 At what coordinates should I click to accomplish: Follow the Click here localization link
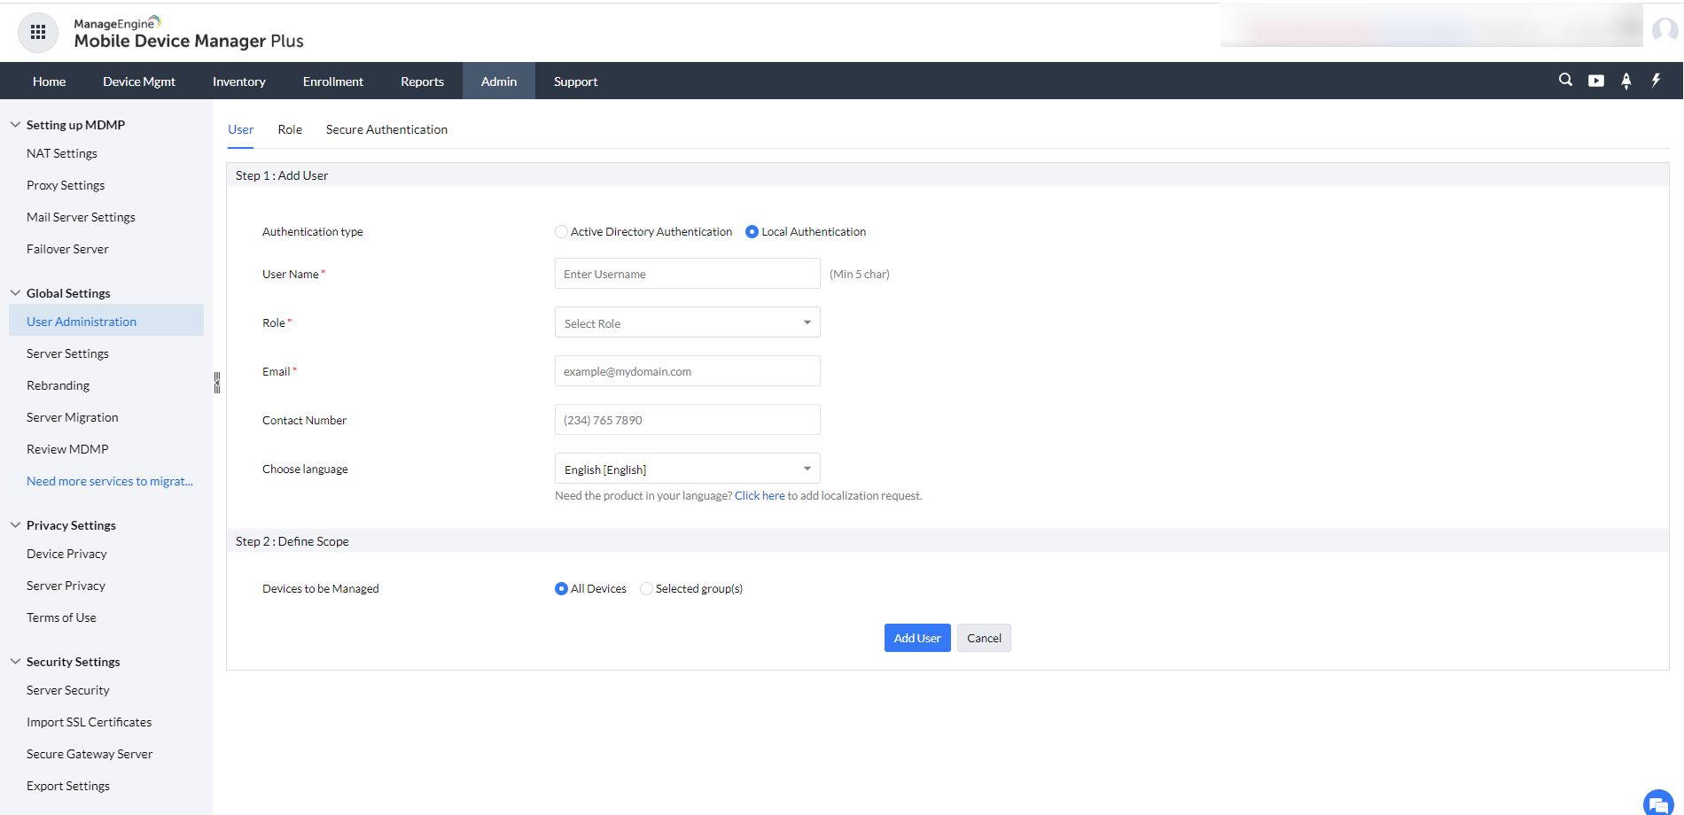[x=760, y=495]
